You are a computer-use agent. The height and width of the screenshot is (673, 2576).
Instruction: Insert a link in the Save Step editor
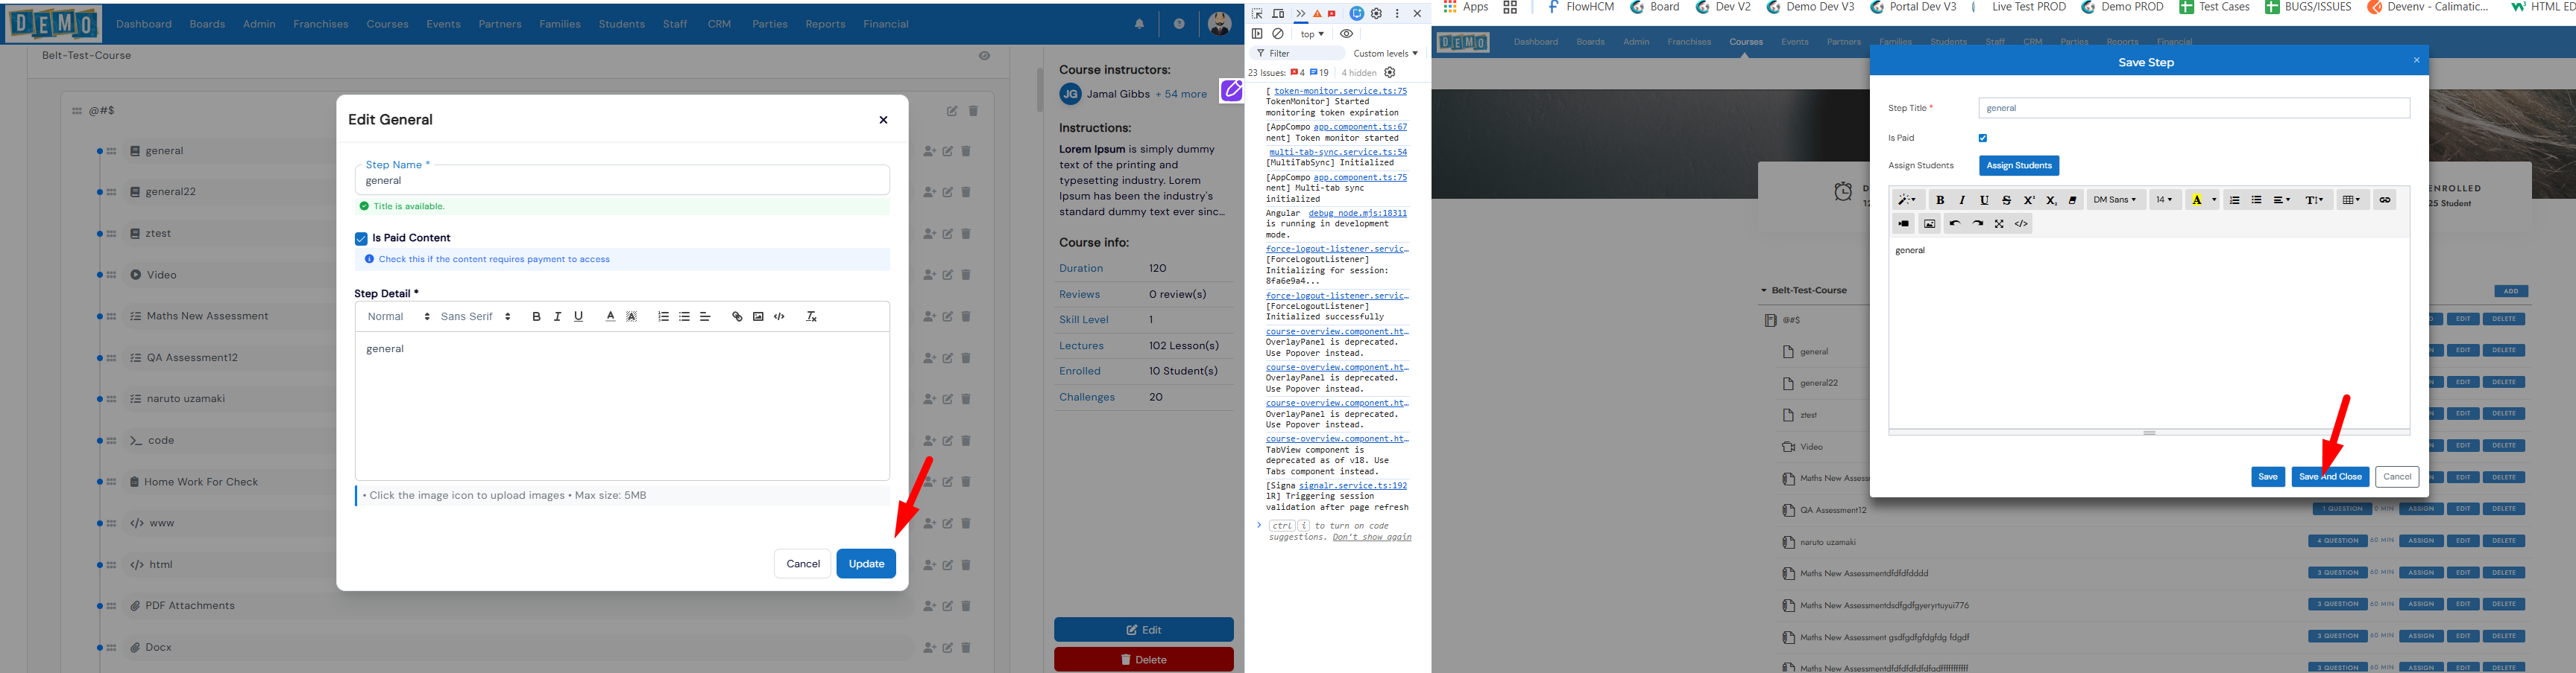point(2385,200)
